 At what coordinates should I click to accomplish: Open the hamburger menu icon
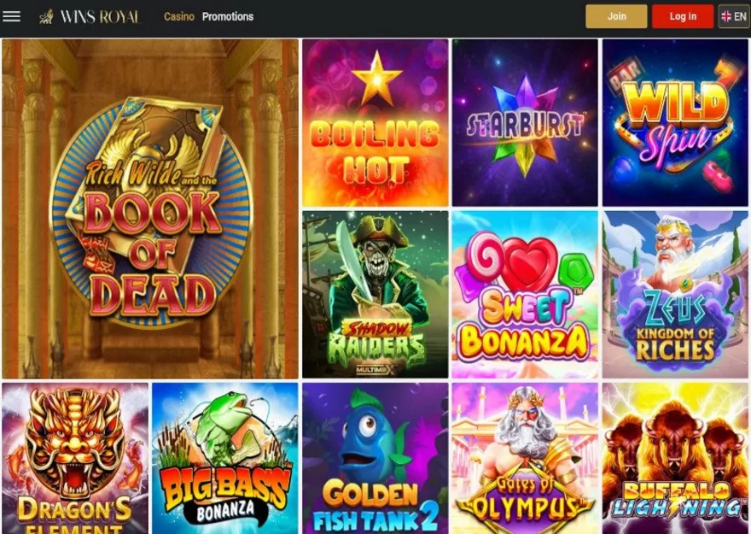point(11,16)
